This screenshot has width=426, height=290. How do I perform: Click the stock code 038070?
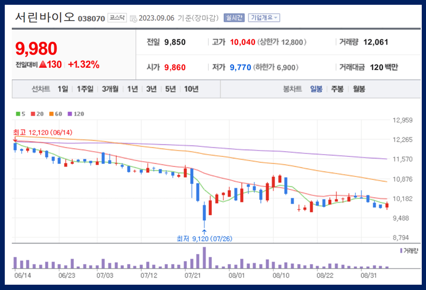(91, 19)
